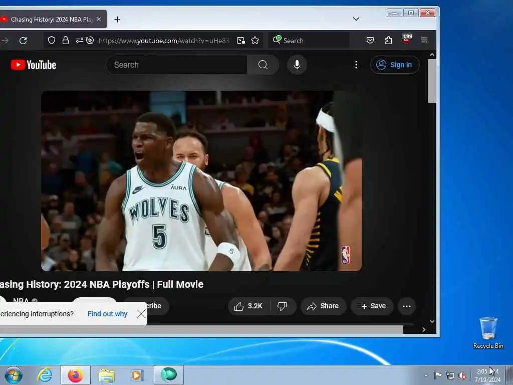Click the horizontal scrollbar track thumb

pos(201,330)
